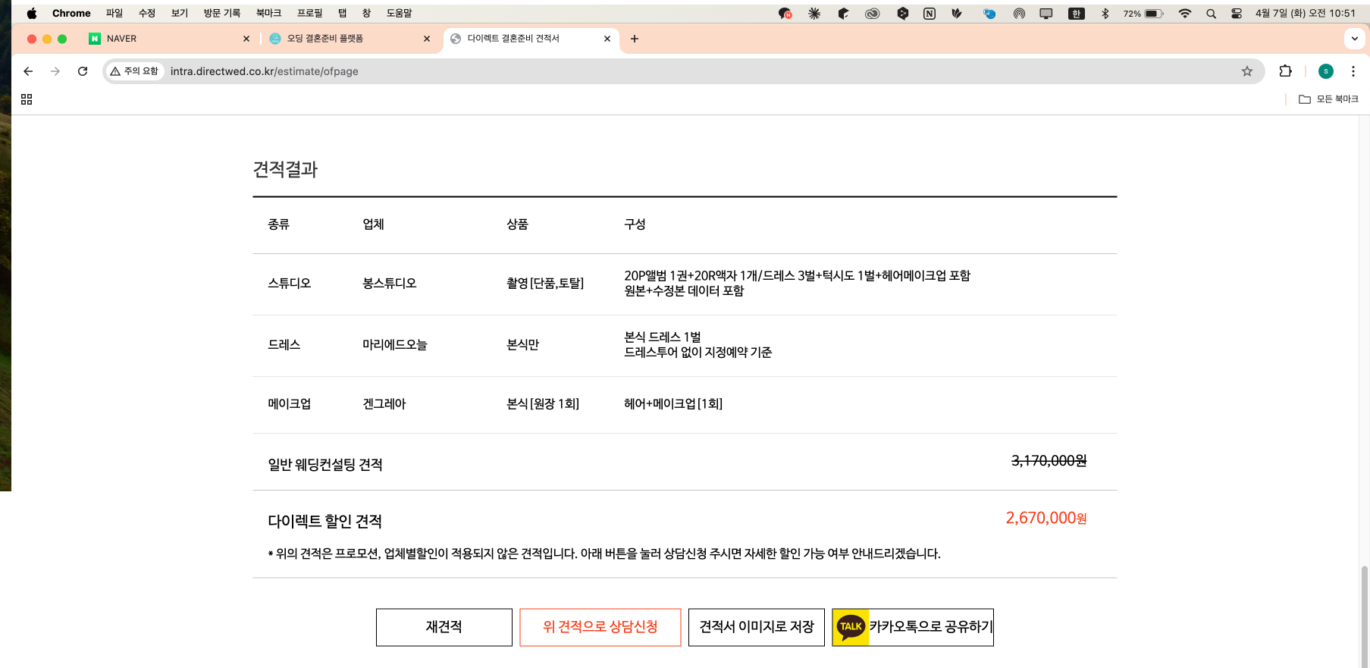Open the Control Center icon
The image size is (1370, 668).
[x=1237, y=14]
